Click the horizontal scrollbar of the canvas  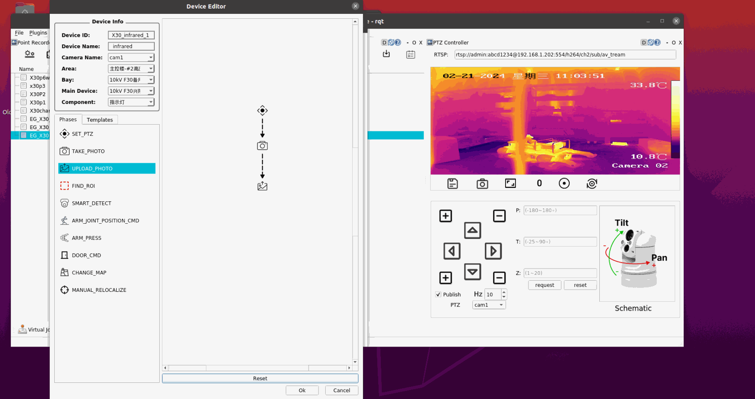257,368
